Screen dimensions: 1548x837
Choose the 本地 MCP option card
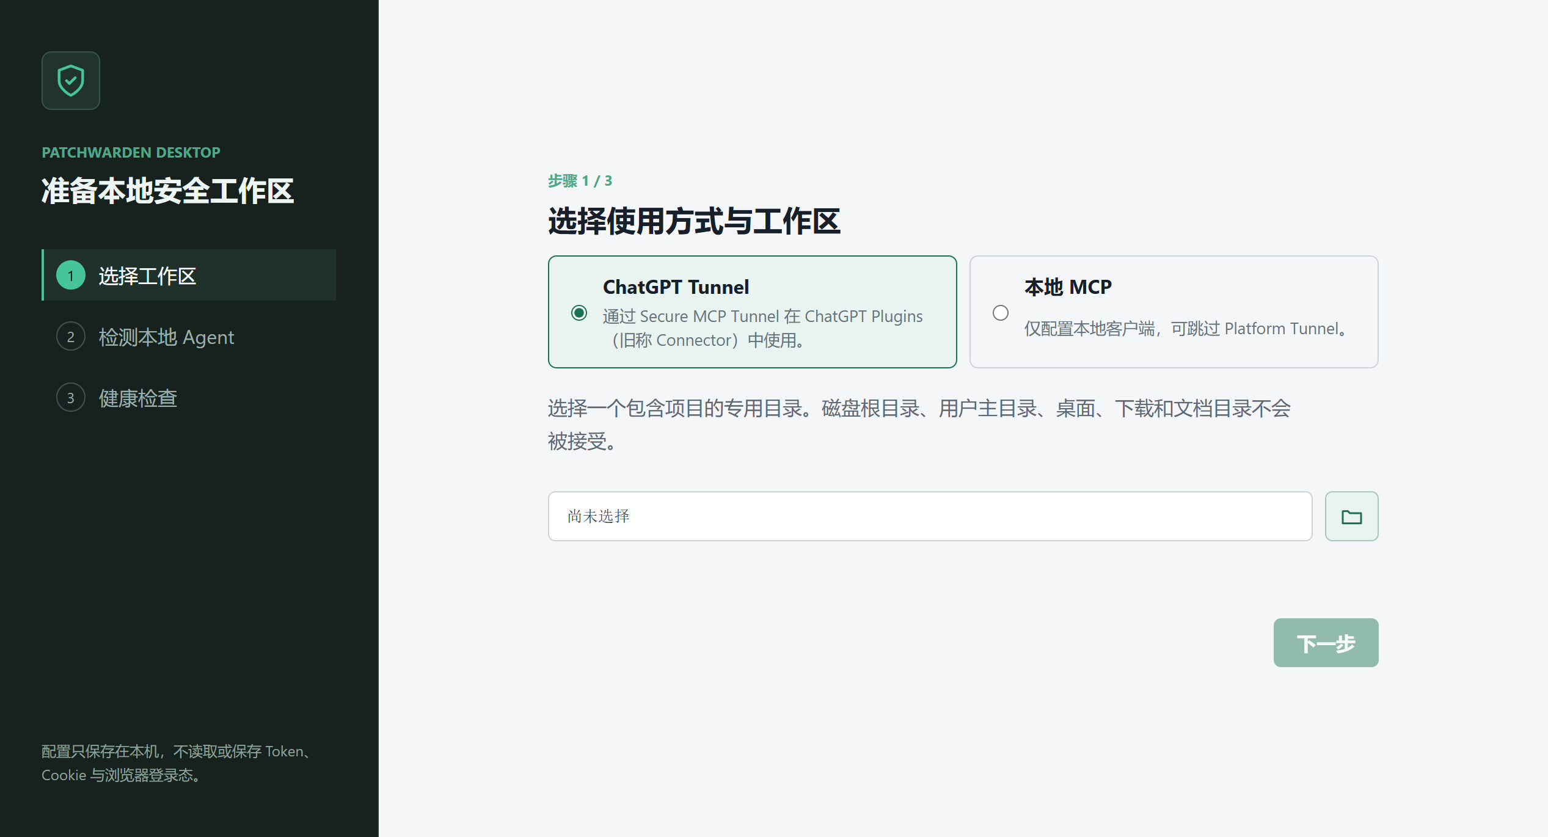click(1174, 312)
